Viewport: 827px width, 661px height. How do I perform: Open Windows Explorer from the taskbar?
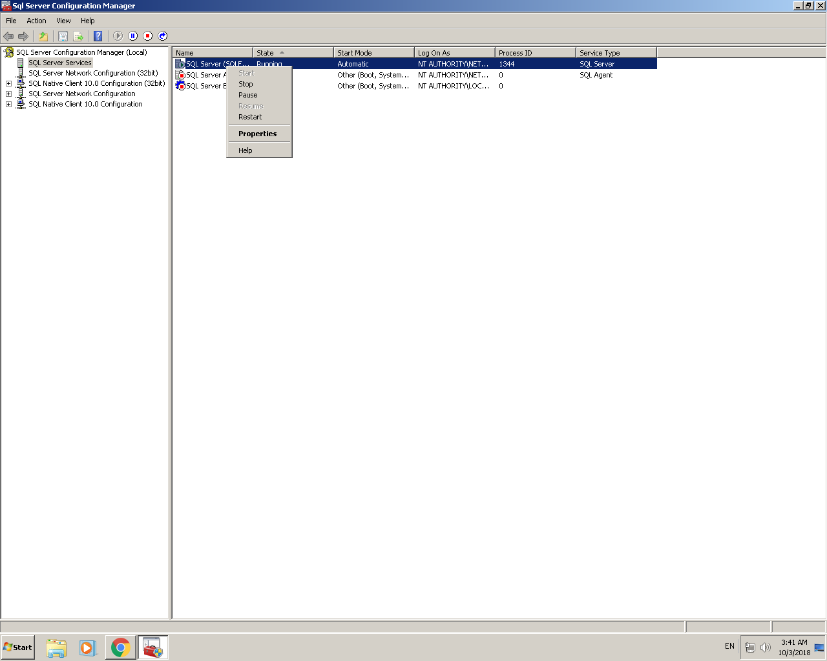coord(56,647)
